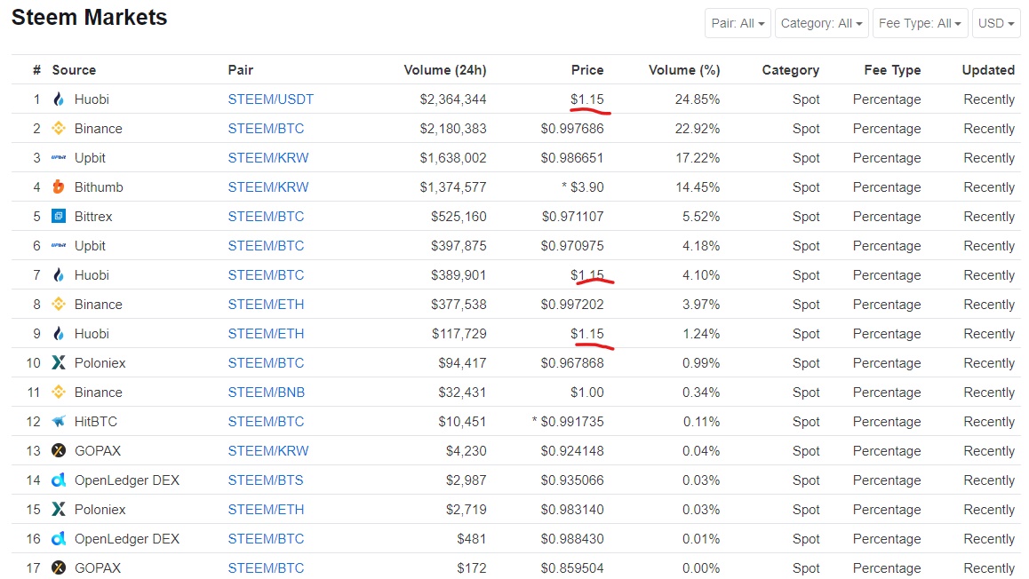Click the Bithumb logo in row 4
Screen dimensions: 1029x579
tap(59, 186)
